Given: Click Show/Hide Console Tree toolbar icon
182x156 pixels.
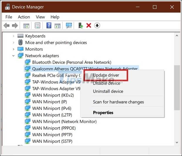Looking at the screenshot, I should [x=26, y=25].
